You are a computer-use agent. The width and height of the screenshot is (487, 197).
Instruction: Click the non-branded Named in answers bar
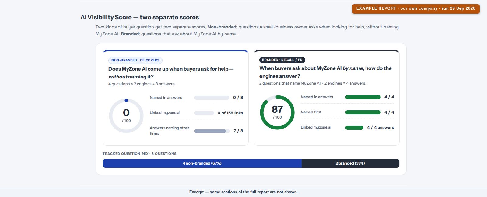tap(212, 98)
